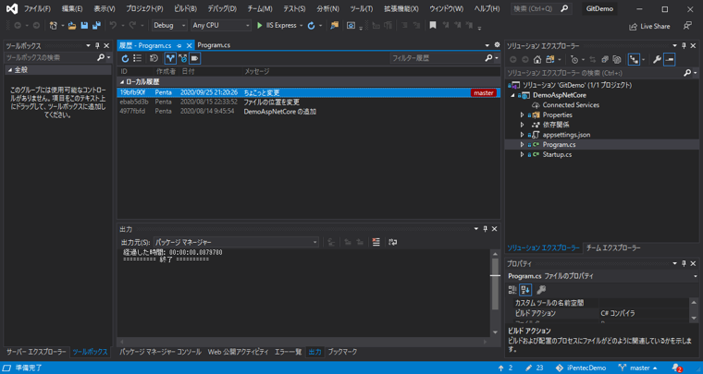Viewport: 703px width, 374px height.
Task: Click the clear all output icon
Action: [x=376, y=242]
